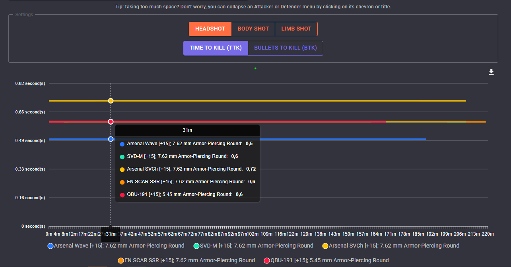Click the 31m tooltip header

coord(187,130)
